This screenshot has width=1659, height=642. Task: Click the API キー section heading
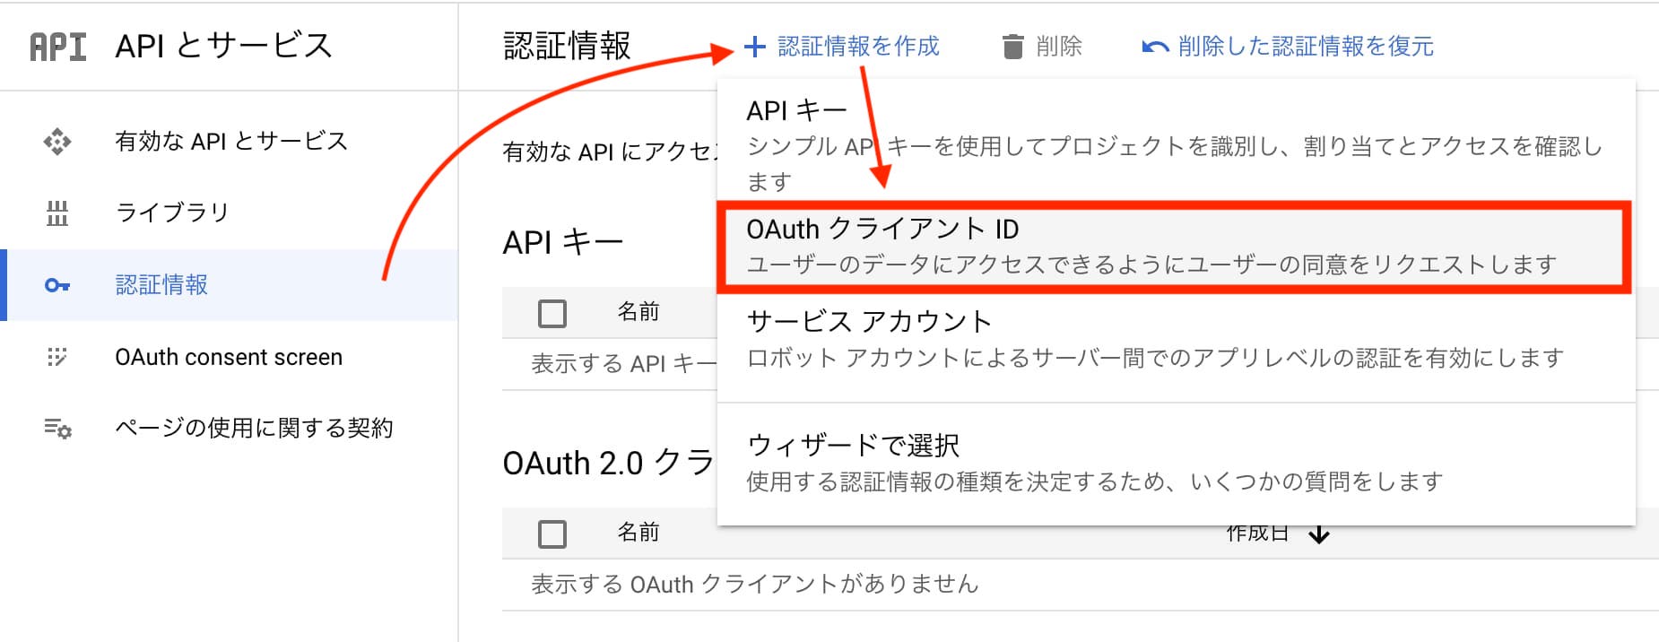point(562,242)
